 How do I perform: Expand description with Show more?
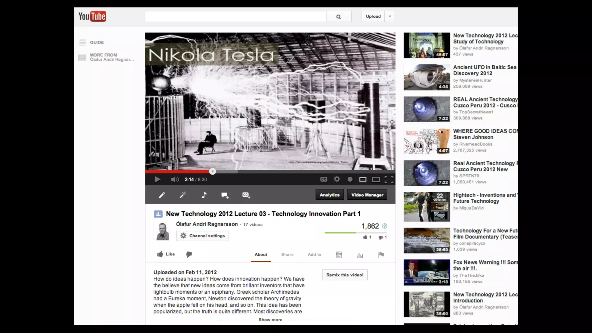coord(270,320)
